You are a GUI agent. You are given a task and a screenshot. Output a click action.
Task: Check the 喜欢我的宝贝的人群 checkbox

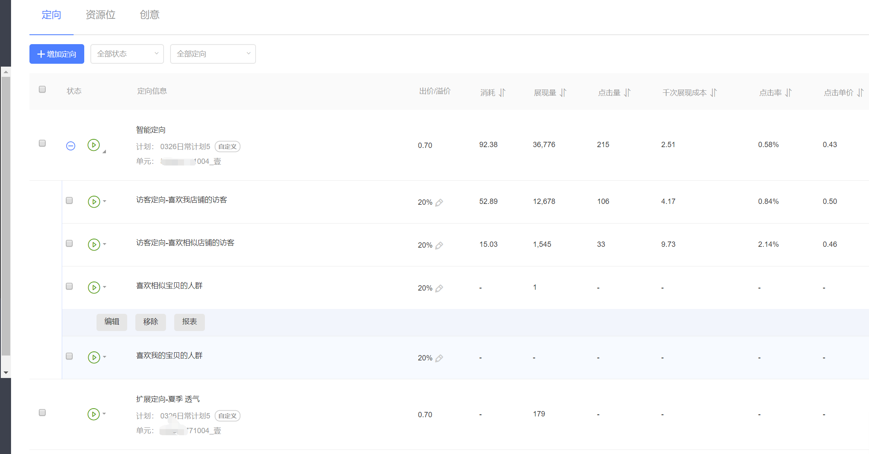click(x=69, y=356)
